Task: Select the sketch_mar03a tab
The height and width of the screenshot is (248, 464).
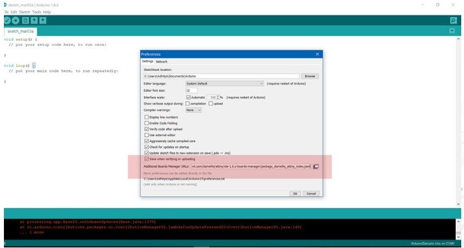Action: [20, 31]
